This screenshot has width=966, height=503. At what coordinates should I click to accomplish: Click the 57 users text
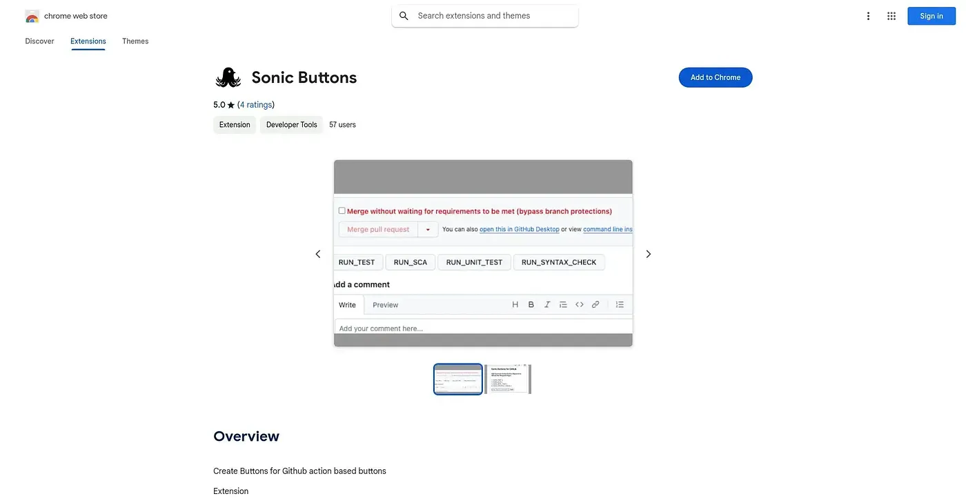pyautogui.click(x=342, y=125)
